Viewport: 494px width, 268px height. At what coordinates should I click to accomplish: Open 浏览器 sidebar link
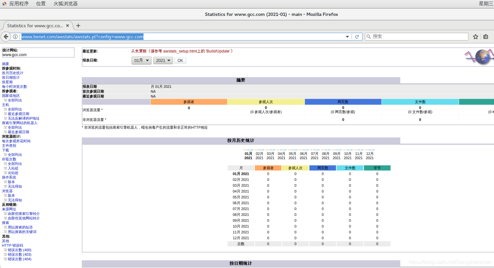pos(7,191)
